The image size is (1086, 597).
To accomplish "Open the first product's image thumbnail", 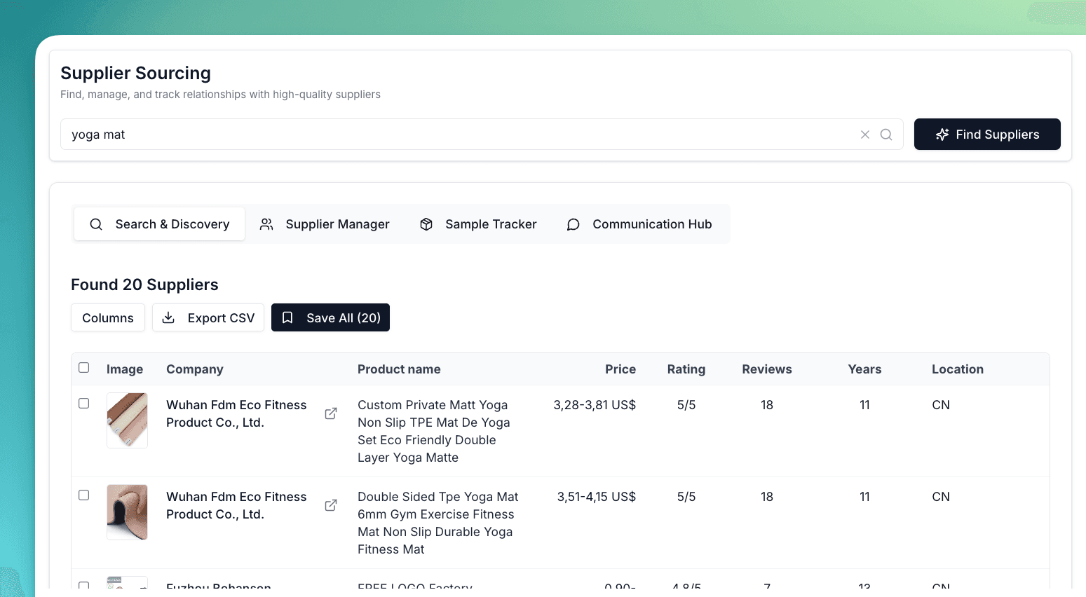I will tap(127, 420).
